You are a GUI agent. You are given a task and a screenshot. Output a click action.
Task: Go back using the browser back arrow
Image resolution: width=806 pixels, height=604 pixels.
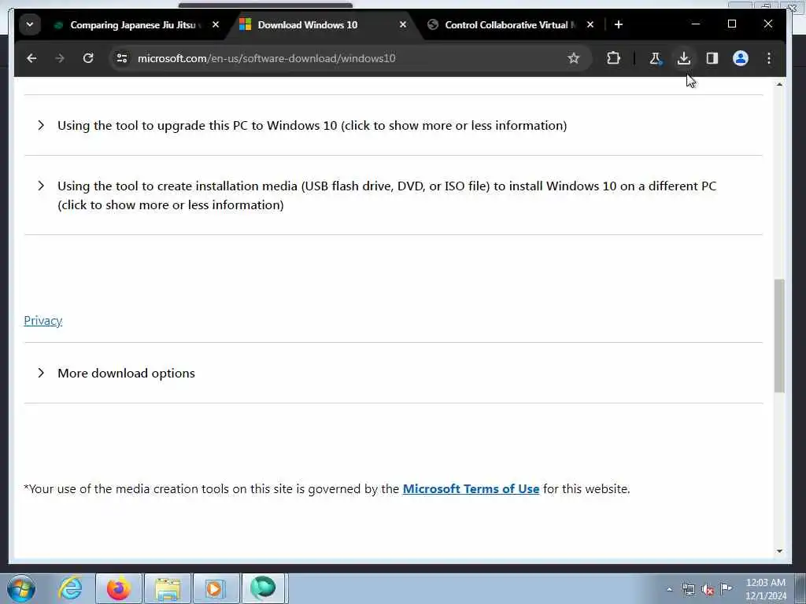(31, 58)
